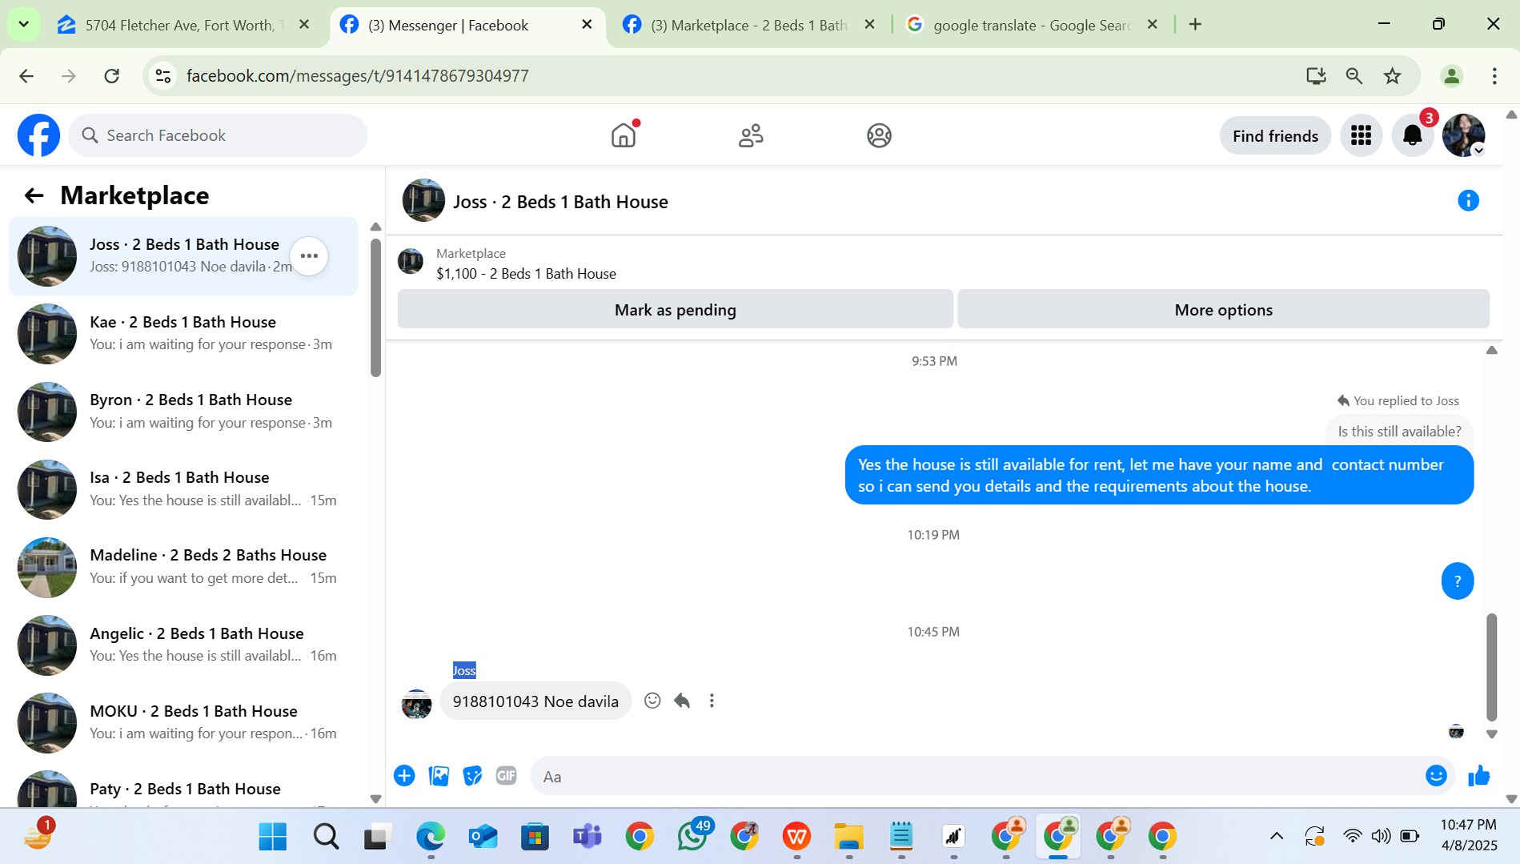Bookmark this page with the star icon

pyautogui.click(x=1393, y=76)
